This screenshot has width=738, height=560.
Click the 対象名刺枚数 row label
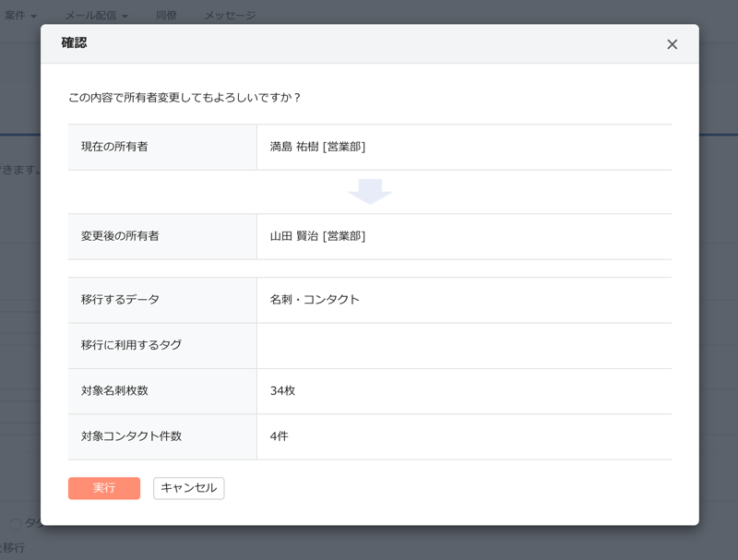click(x=114, y=390)
